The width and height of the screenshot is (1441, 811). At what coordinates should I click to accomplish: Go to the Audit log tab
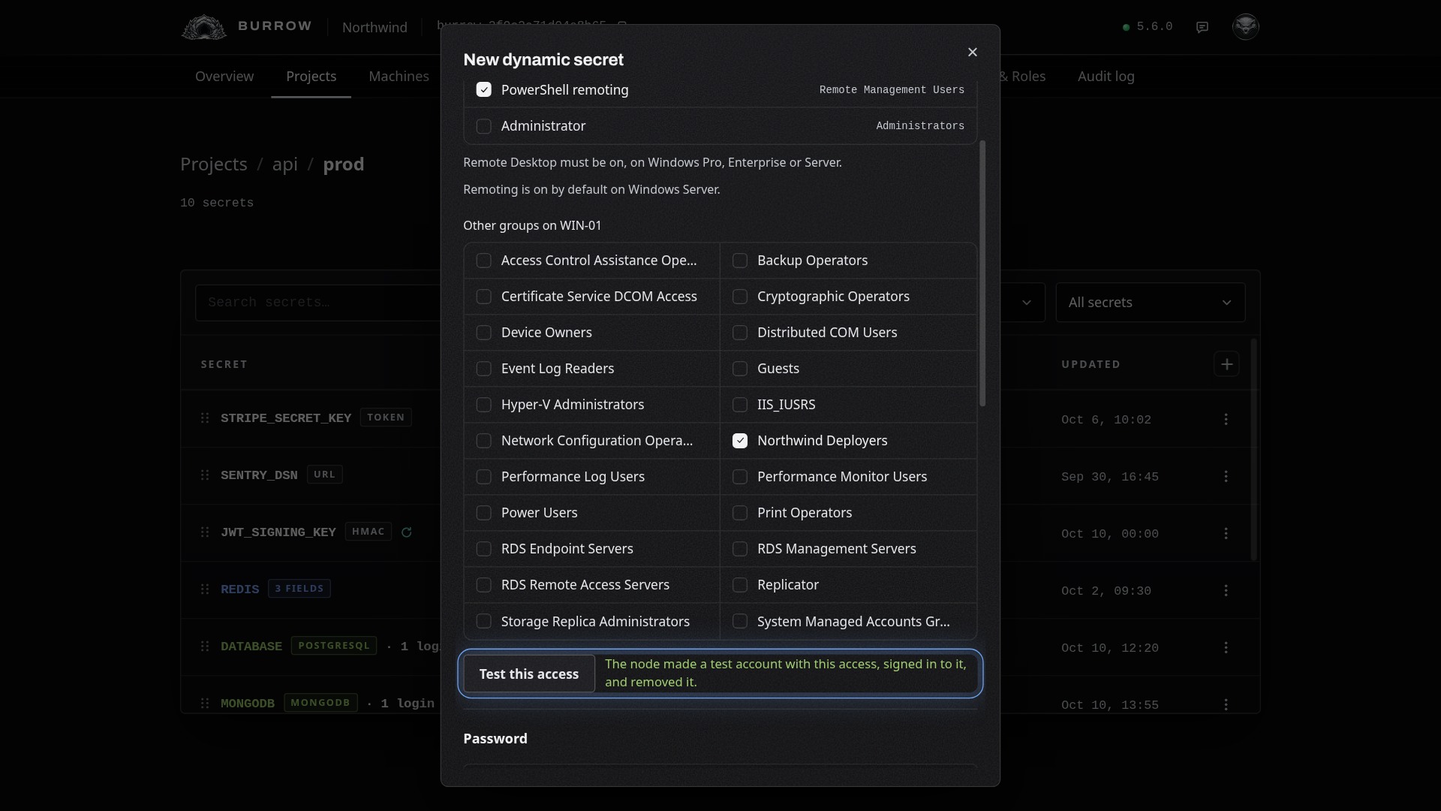[1106, 76]
